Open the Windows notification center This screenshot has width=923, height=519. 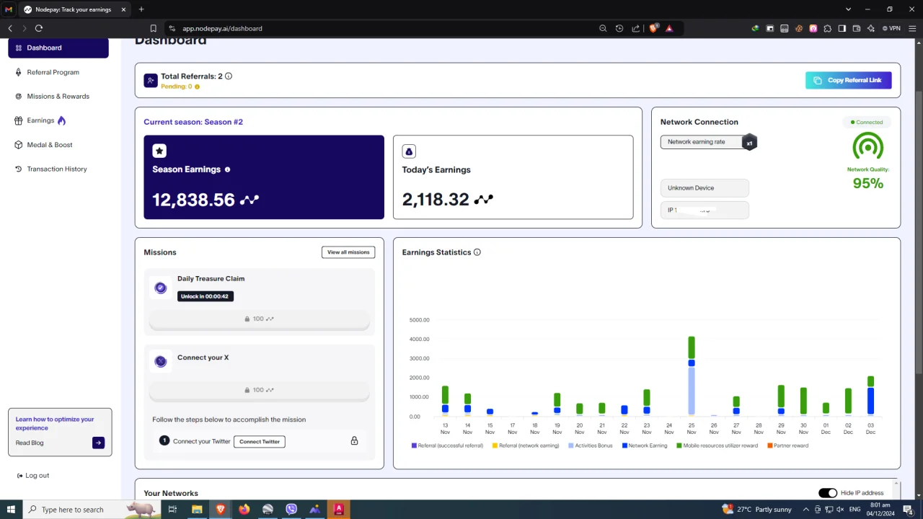click(909, 510)
